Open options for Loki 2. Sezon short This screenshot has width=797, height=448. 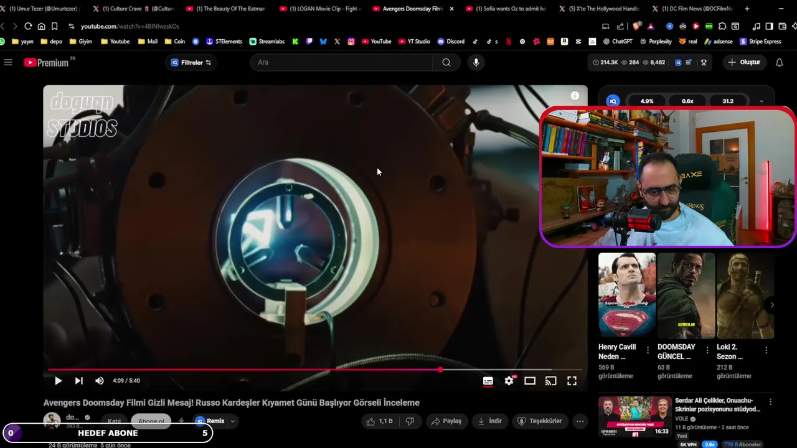(766, 350)
